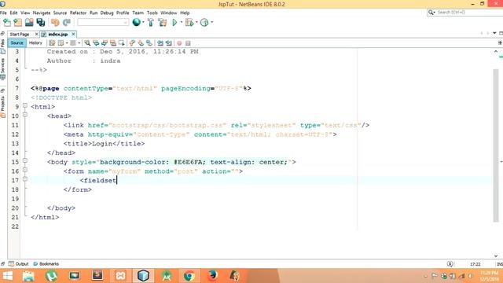This screenshot has height=283, width=503.
Task: Open the Bookmarks window button
Action: point(46,264)
